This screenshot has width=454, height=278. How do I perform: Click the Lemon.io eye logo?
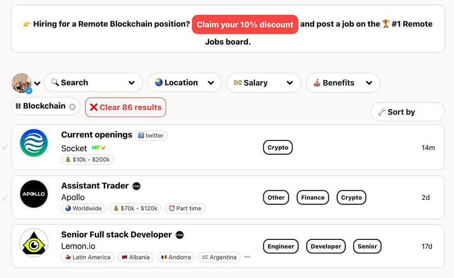point(34,243)
